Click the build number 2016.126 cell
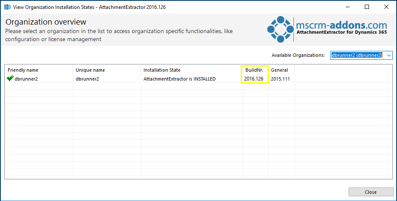 coord(253,79)
